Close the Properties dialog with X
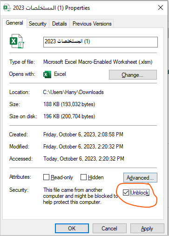This screenshot has width=169, height=236. pyautogui.click(x=161, y=7)
